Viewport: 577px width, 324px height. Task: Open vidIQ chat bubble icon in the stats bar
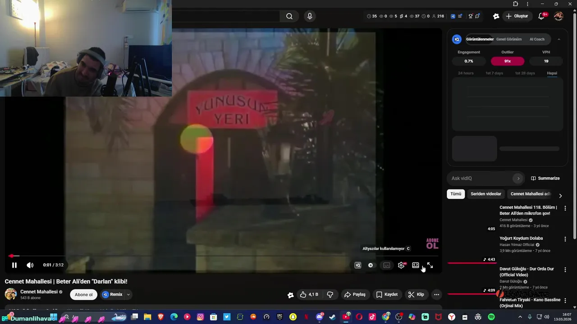(477, 16)
